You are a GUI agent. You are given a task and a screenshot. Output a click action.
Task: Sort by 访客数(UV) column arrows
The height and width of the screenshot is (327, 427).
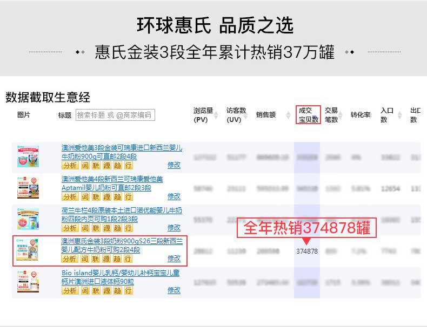245,115
